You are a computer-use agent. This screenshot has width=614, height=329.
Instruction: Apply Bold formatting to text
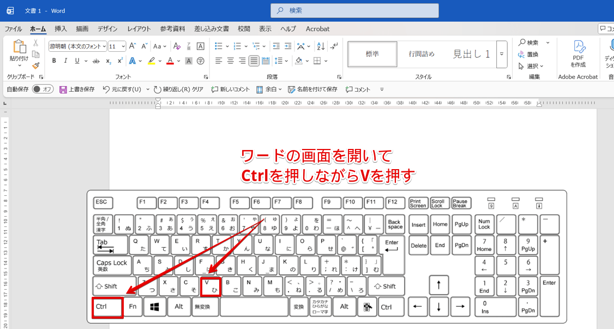click(55, 61)
